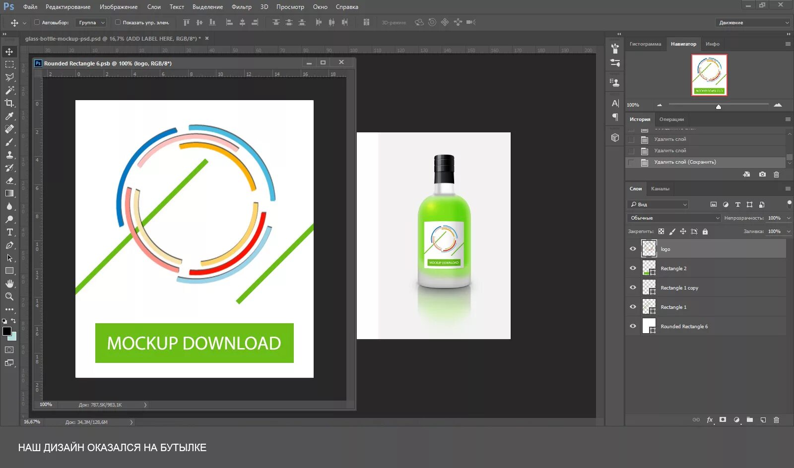Open History panel options menu
This screenshot has height=468, width=794.
(x=788, y=119)
